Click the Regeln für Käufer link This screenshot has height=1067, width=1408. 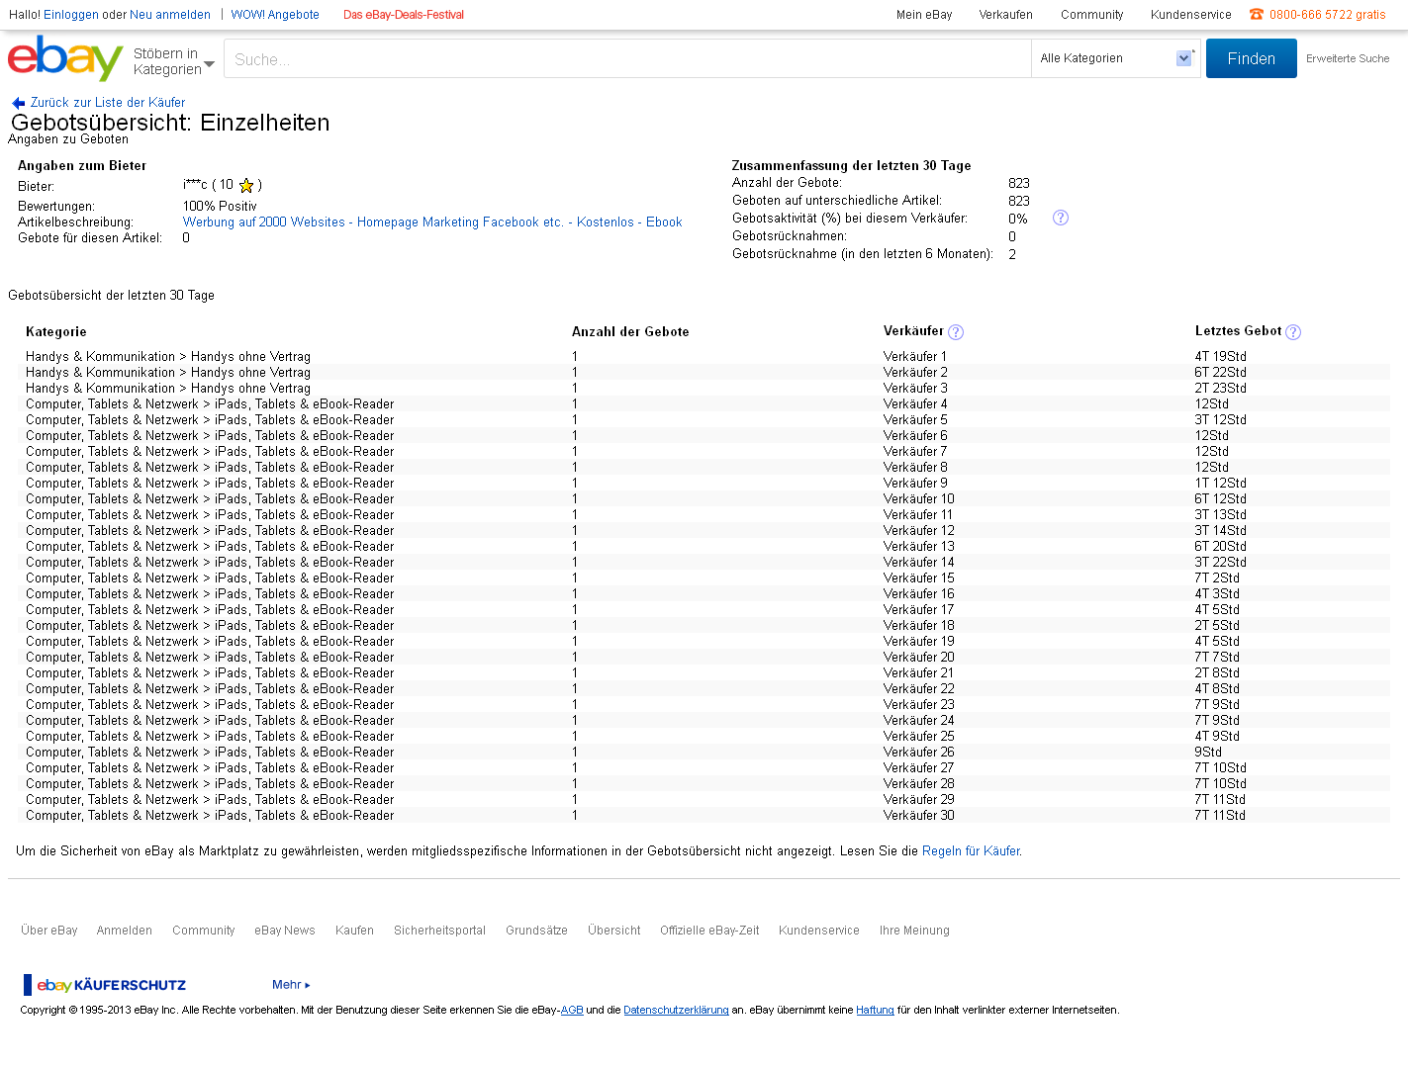971,851
